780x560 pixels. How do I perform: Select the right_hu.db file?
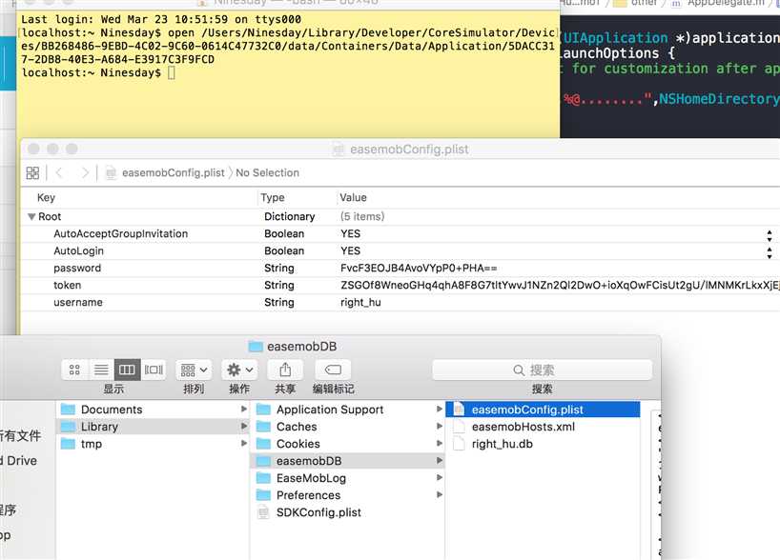pos(544,444)
